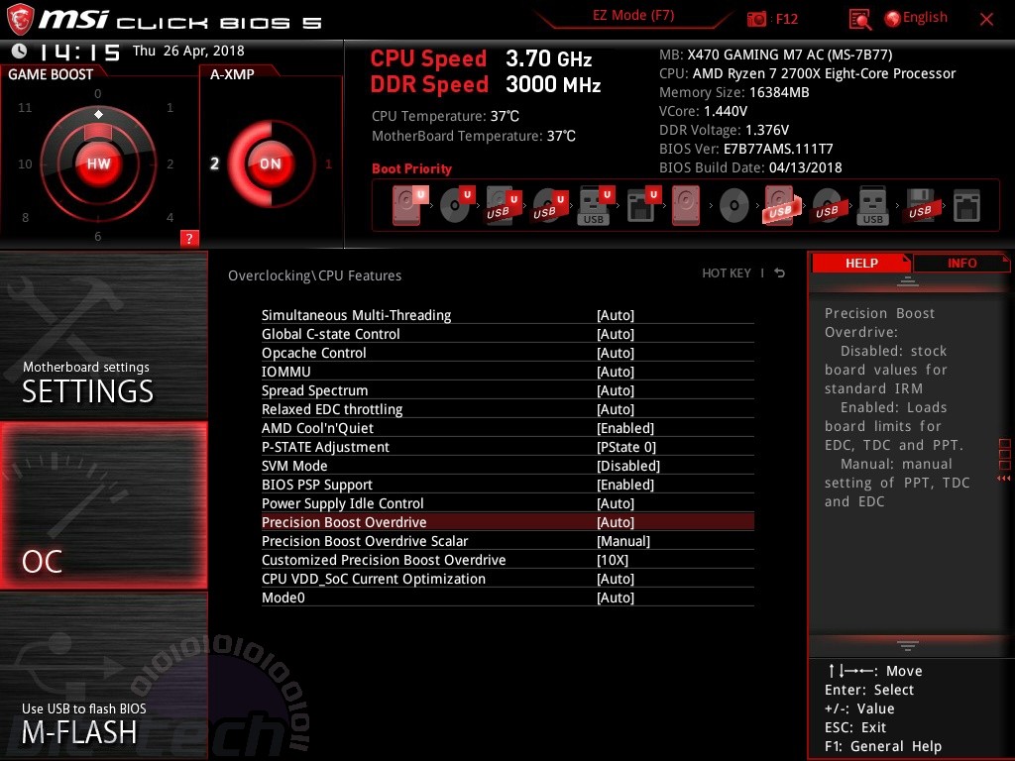The height and width of the screenshot is (761, 1015).
Task: Select CPU VDD_SoC Current Optimization row
Action: (507, 579)
